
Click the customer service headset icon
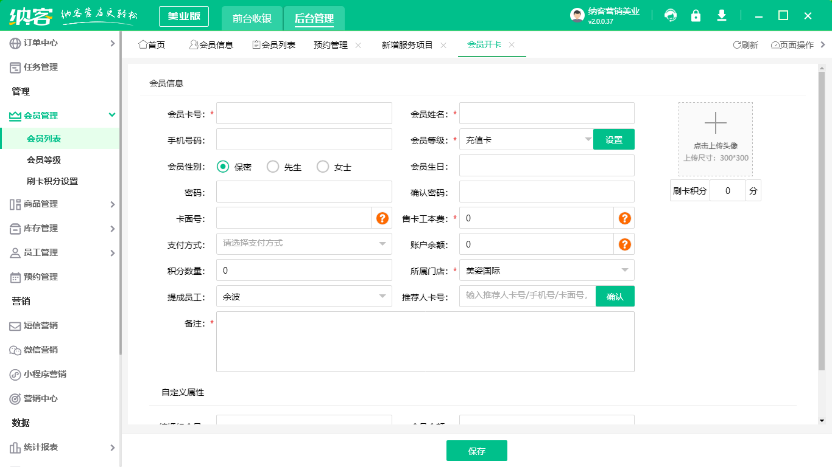671,16
